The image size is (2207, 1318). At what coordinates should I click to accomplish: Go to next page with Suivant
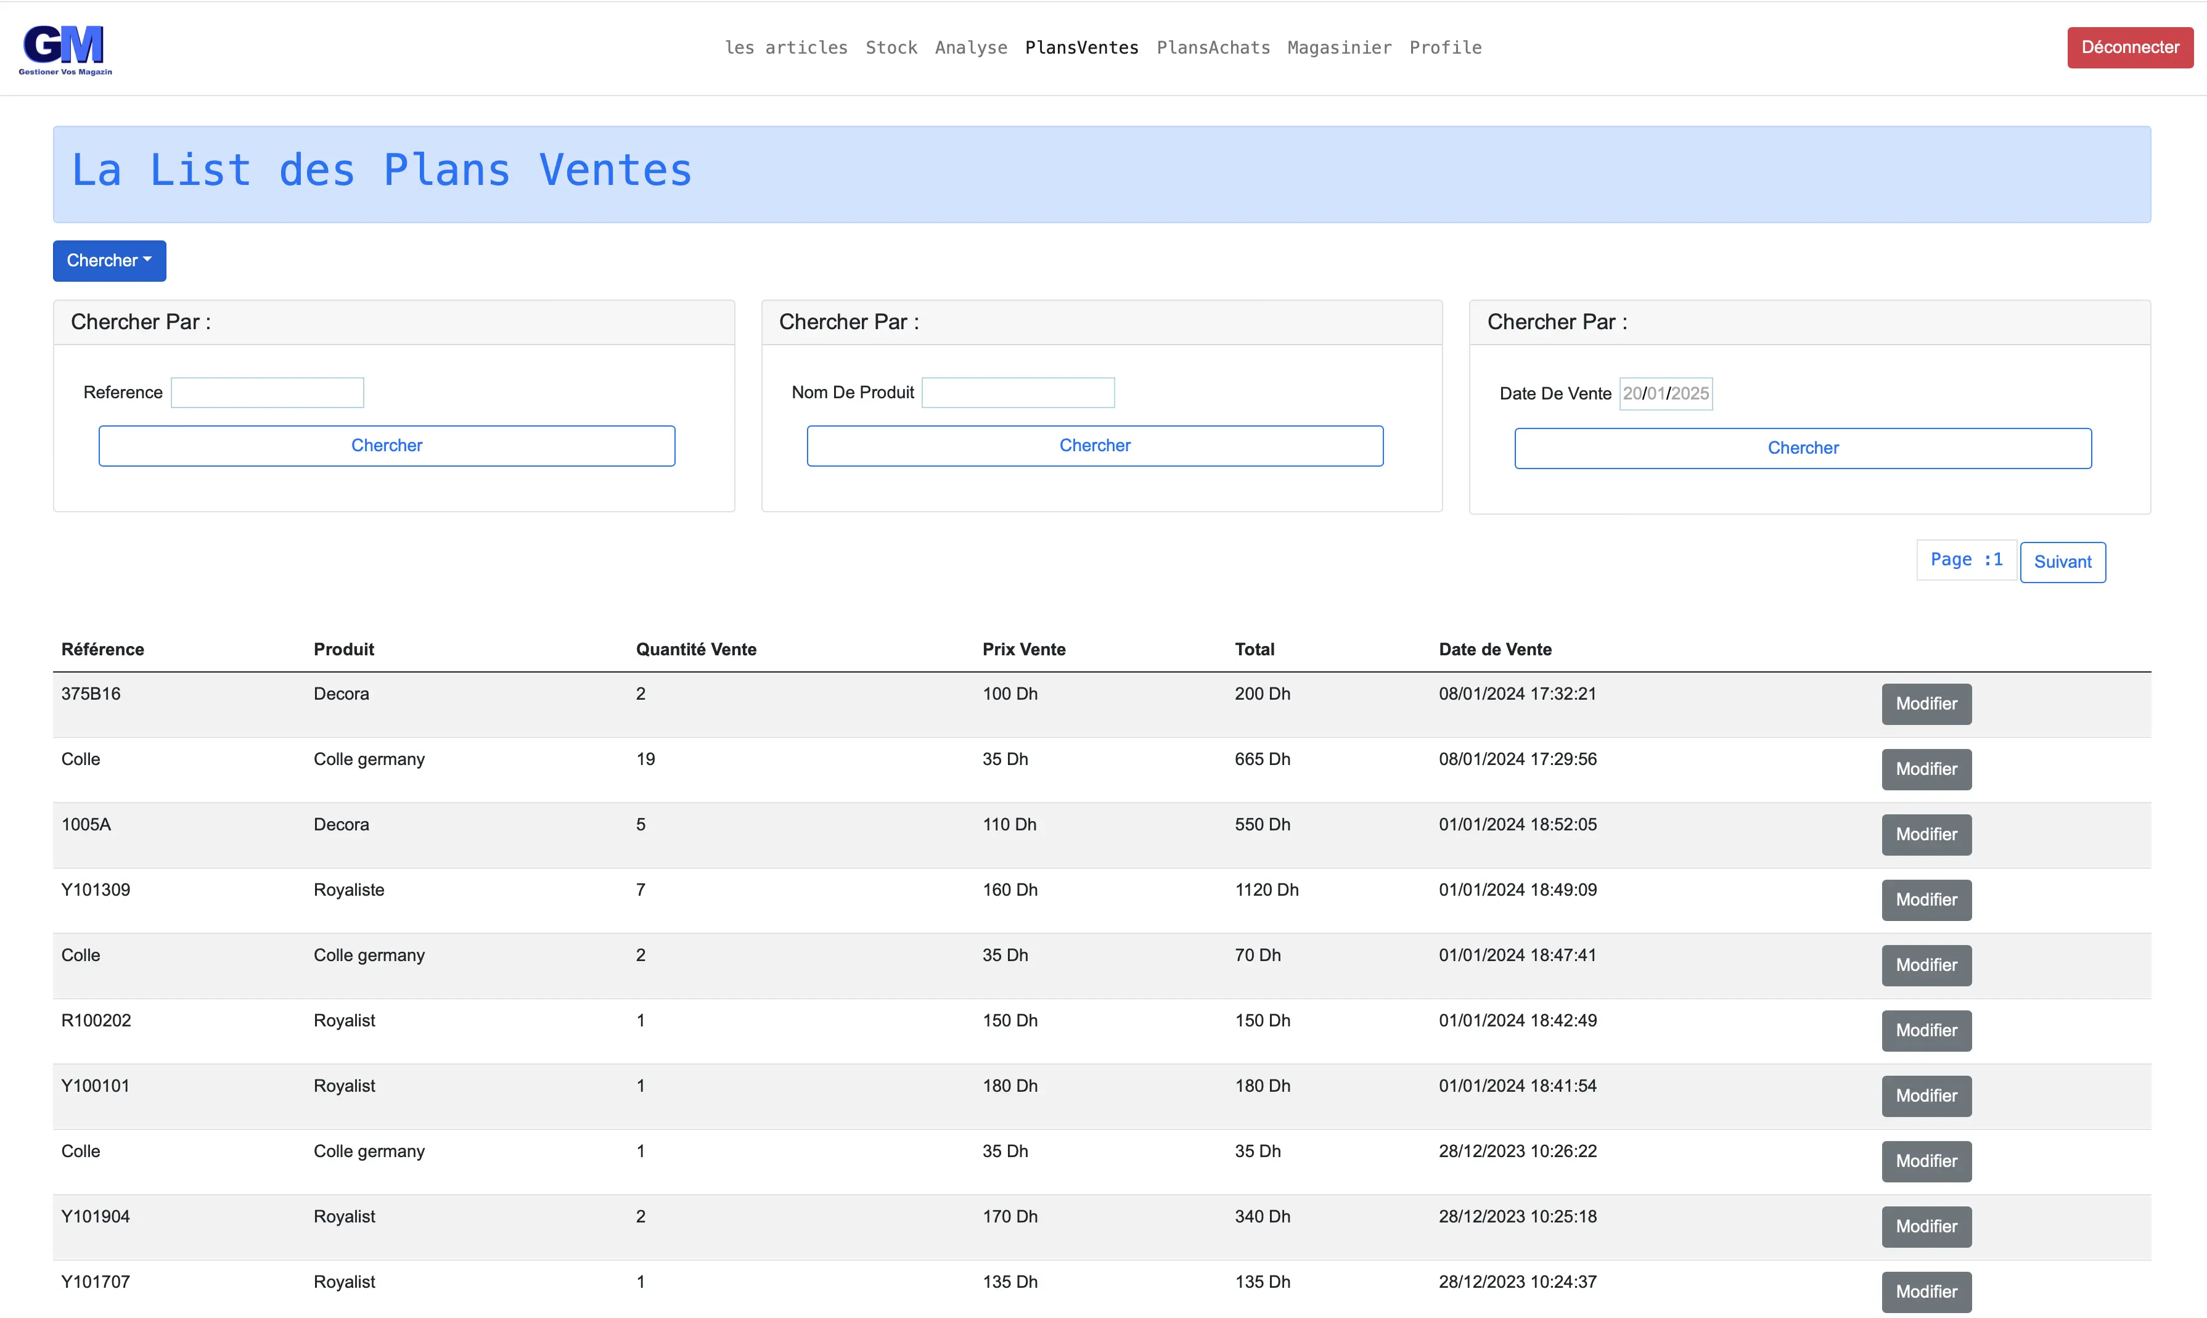coord(2062,562)
